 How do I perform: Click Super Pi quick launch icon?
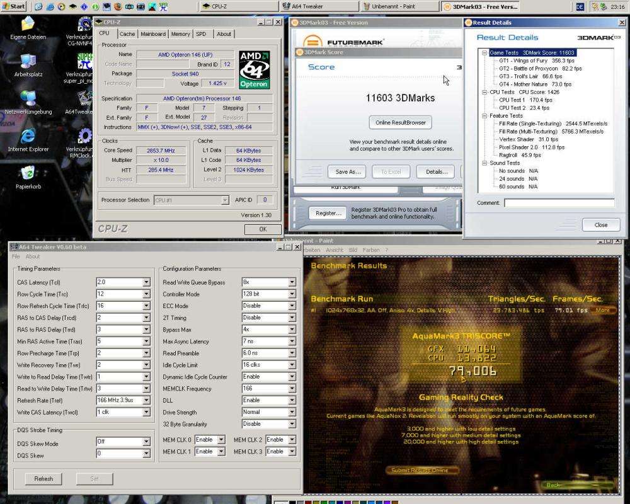(x=163, y=6)
